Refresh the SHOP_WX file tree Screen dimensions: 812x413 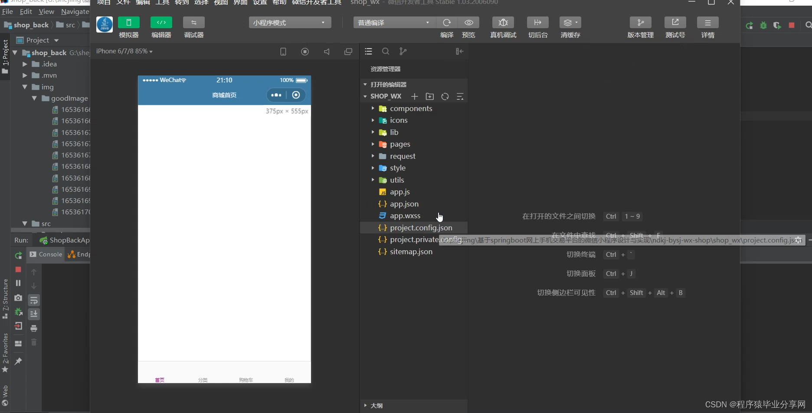point(445,96)
